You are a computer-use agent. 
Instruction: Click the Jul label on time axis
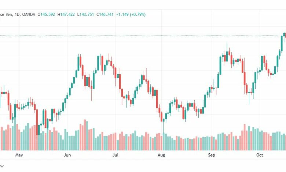point(115,155)
